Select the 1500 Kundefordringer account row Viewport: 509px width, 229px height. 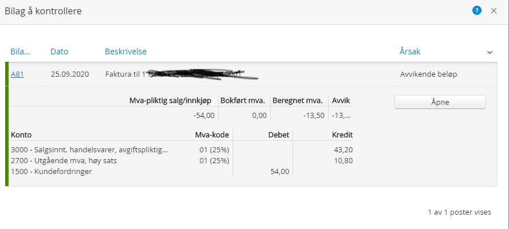click(182, 171)
